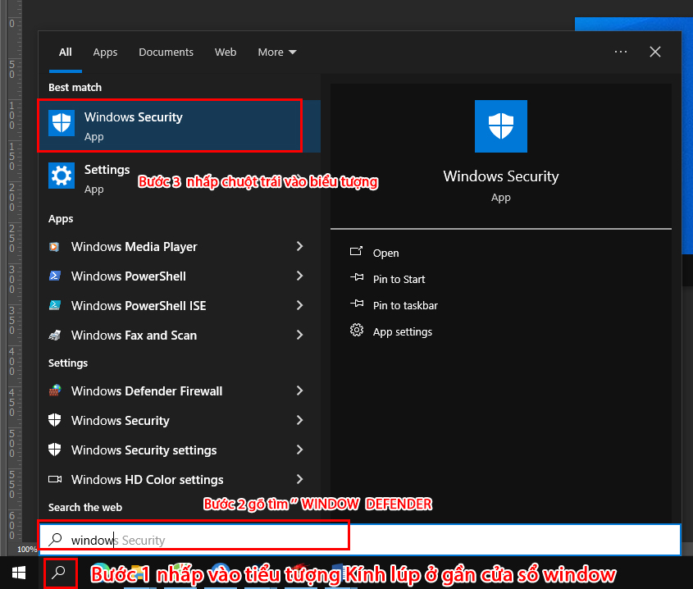
Task: Open Windows Security best match result
Action: pyautogui.click(x=179, y=126)
